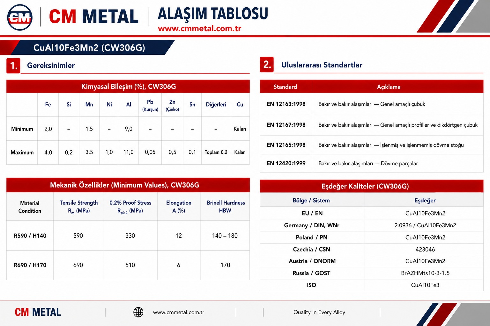
Task: Select EN 12163:1998 standard row
Action: click(x=372, y=104)
